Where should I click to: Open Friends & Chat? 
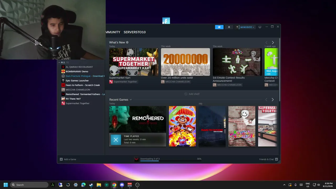269,159
